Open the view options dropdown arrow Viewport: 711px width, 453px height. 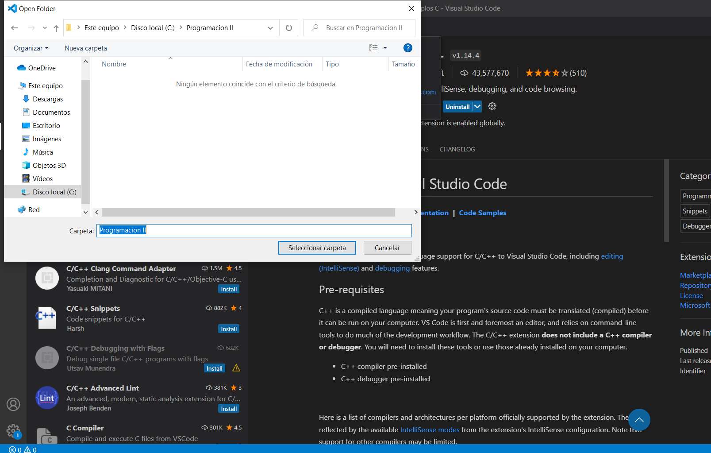click(385, 48)
